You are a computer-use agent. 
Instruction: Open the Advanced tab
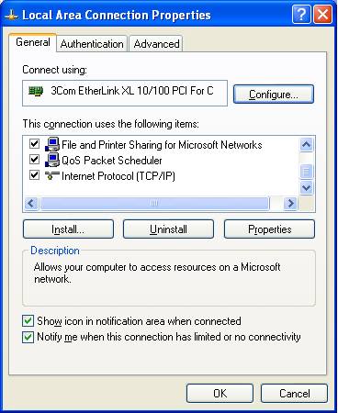pos(156,44)
